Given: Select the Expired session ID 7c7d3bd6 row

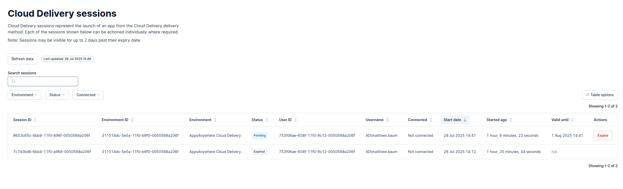Looking at the screenshot, I should point(52,152).
